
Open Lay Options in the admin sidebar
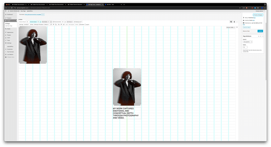[x=11, y=54]
